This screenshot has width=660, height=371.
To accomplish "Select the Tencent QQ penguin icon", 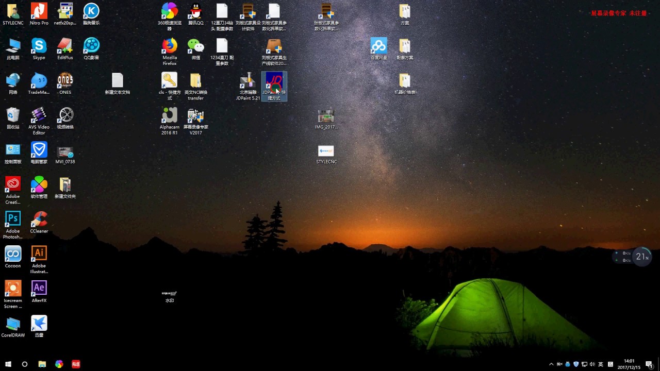I will [x=195, y=11].
